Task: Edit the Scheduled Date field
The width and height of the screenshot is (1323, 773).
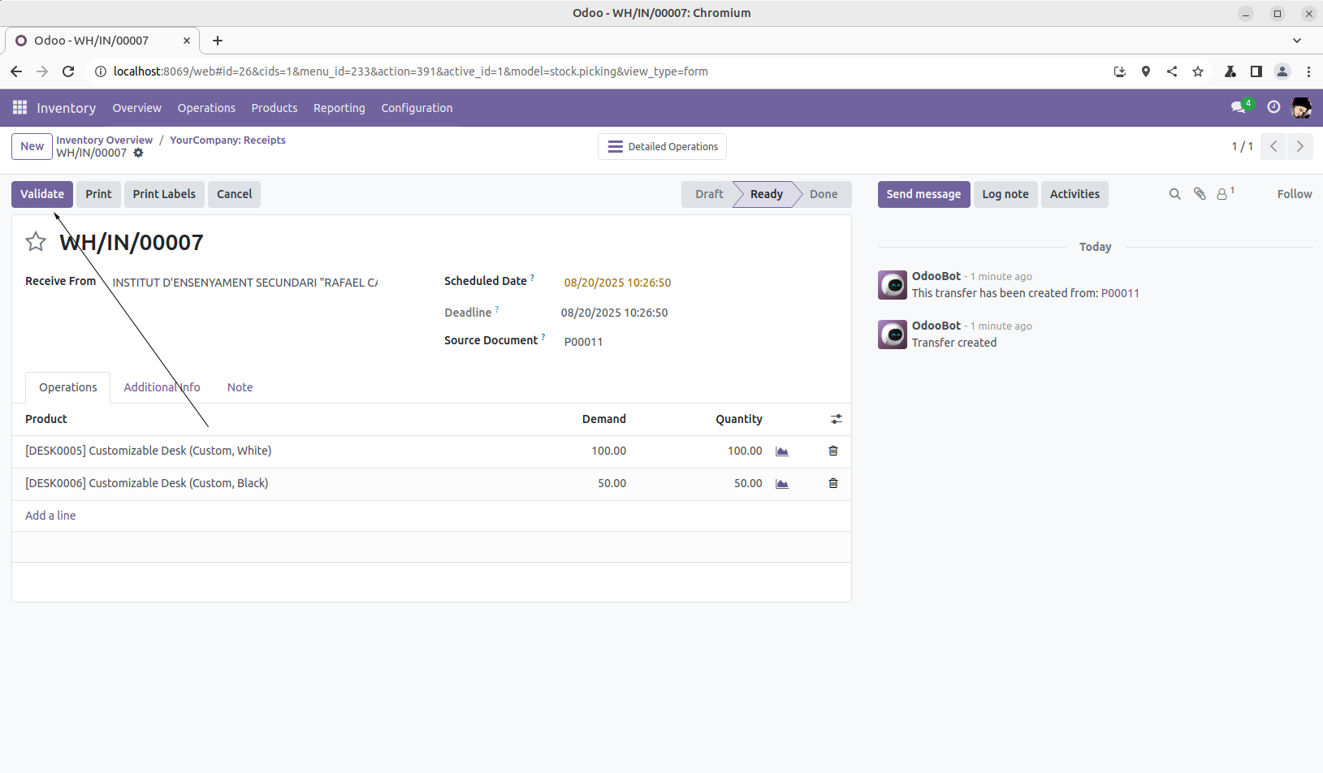Action: click(617, 283)
